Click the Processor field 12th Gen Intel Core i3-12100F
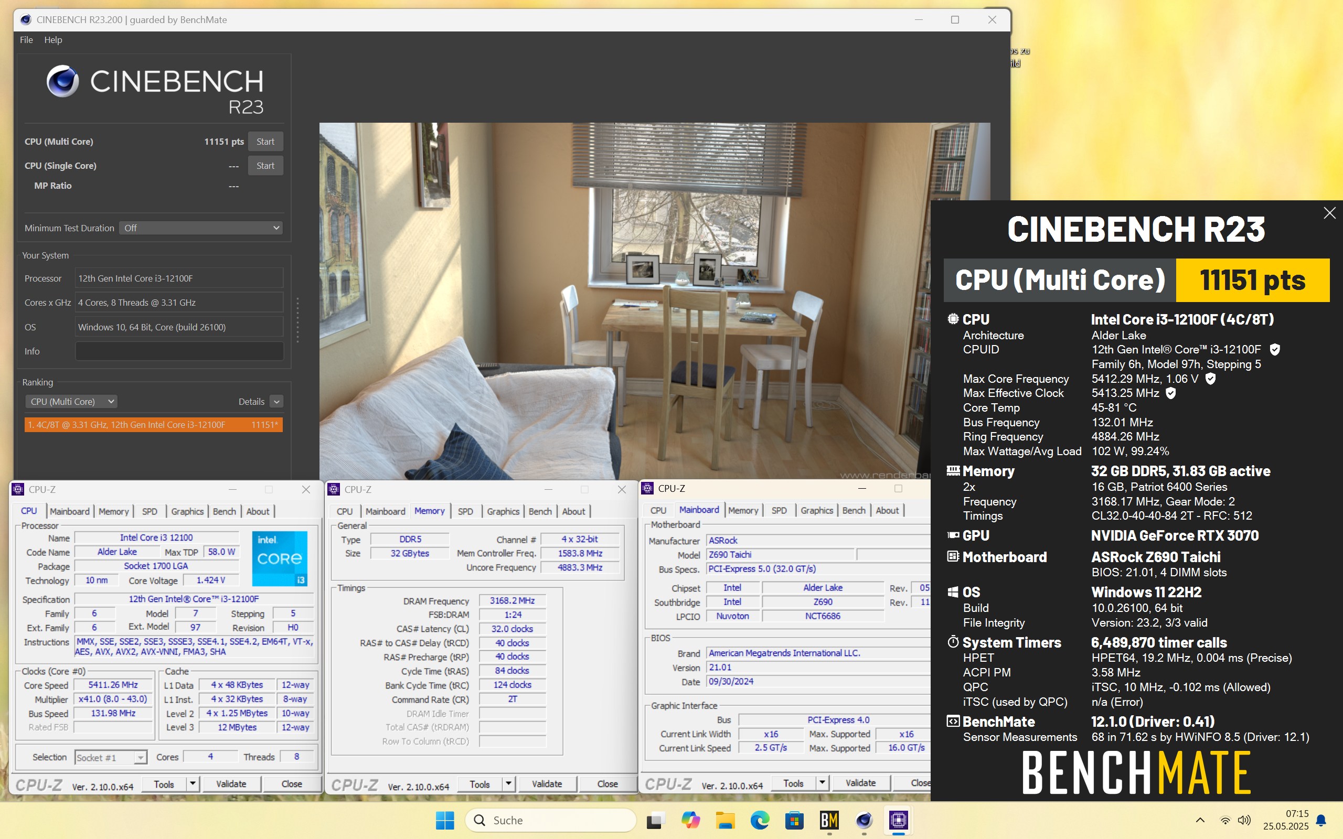This screenshot has width=1343, height=839. 179,278
